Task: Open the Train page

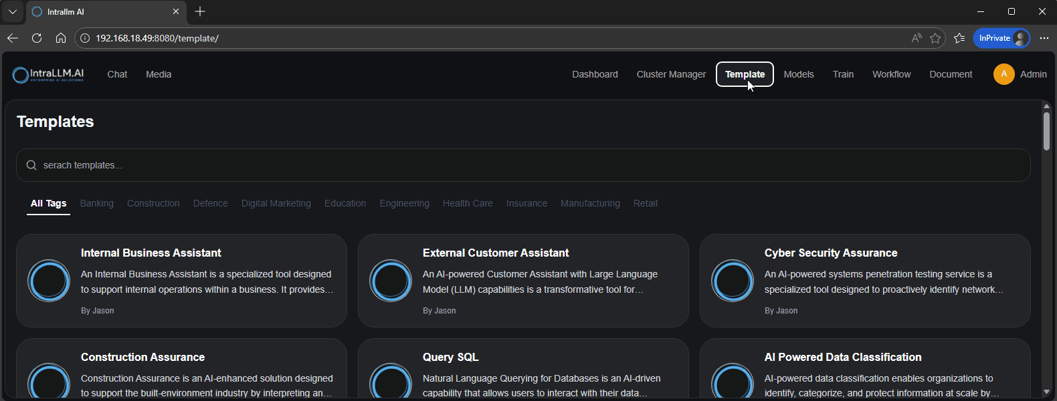Action: point(843,74)
